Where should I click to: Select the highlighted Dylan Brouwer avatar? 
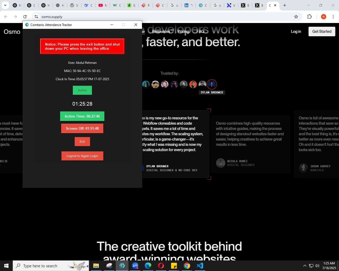pyautogui.click(x=212, y=84)
